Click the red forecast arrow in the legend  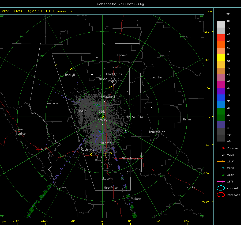[221, 148]
